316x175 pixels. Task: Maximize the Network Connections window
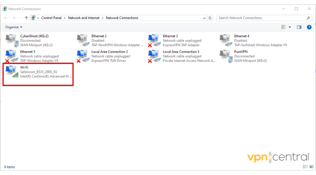point(296,9)
